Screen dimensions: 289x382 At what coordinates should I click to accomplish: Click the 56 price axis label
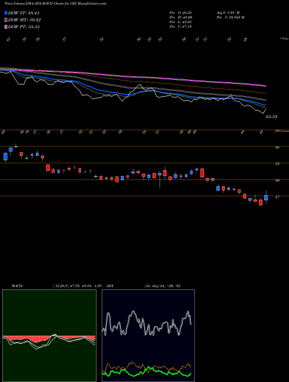click(277, 148)
